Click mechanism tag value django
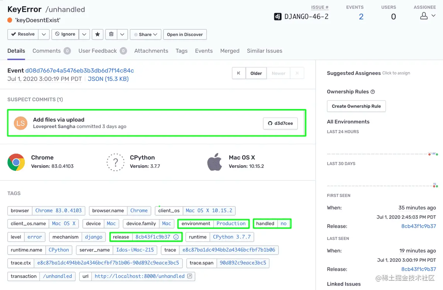Viewport: 443px width, 290px height. 94,237
